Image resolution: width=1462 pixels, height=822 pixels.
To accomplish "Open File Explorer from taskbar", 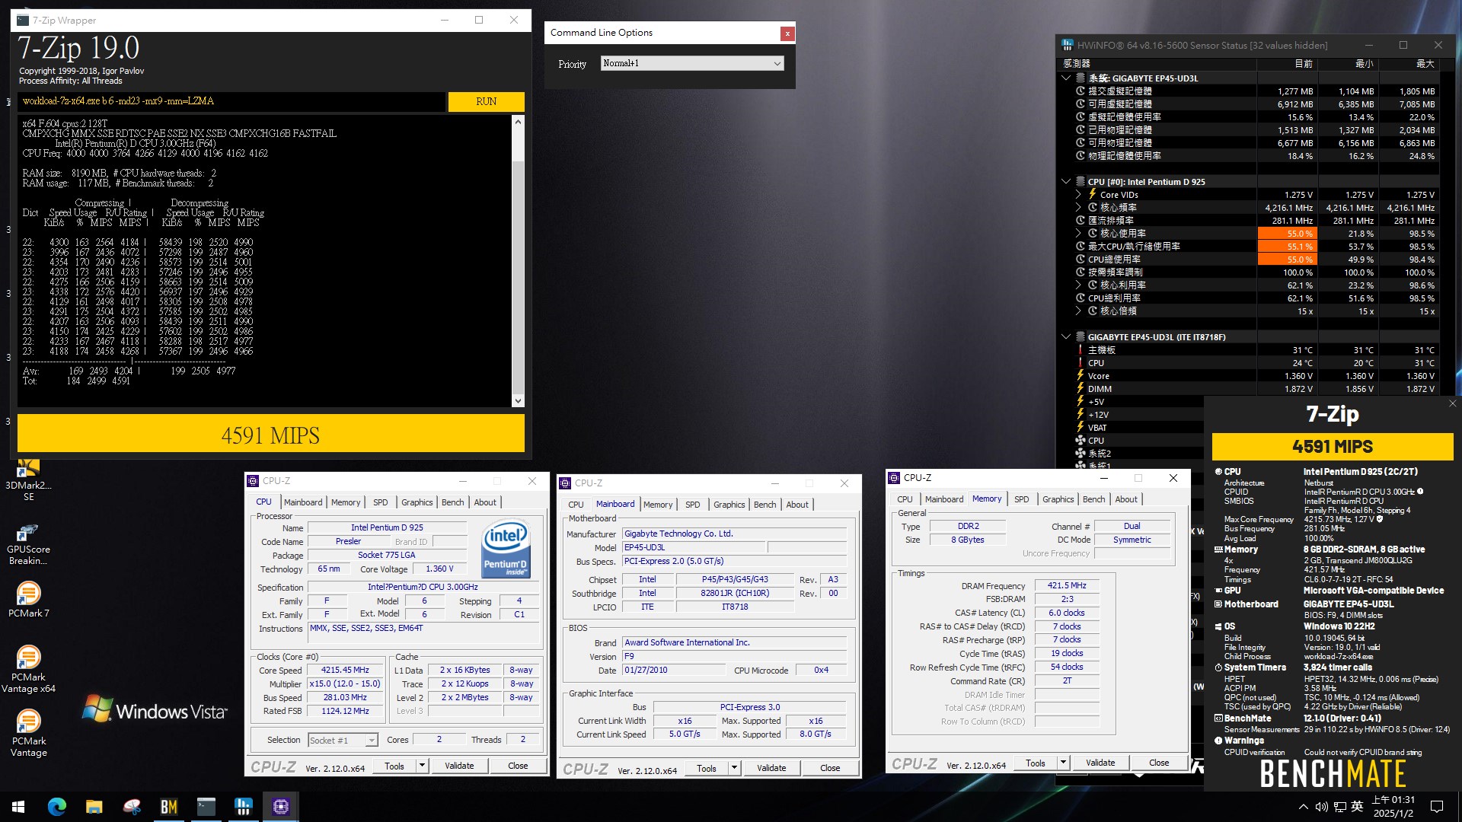I will (x=94, y=807).
